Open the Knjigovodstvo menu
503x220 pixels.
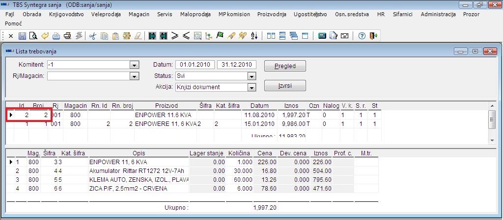[66, 14]
